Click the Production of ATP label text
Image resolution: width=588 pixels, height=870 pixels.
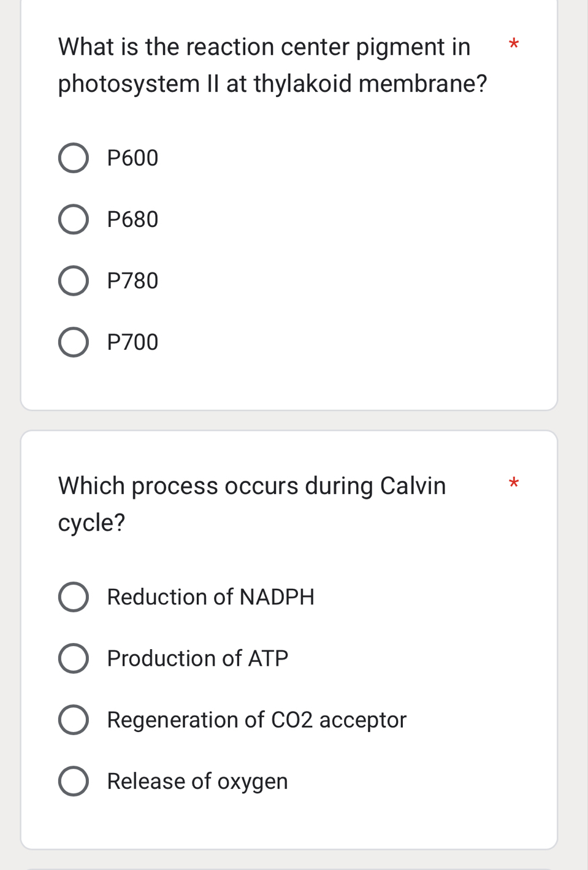(197, 658)
